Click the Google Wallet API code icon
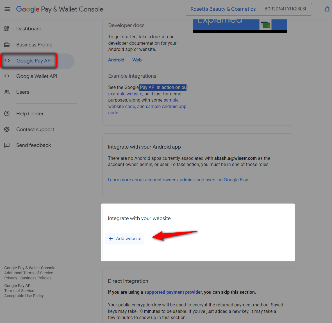Image resolution: width=332 pixels, height=323 pixels. 7,76
